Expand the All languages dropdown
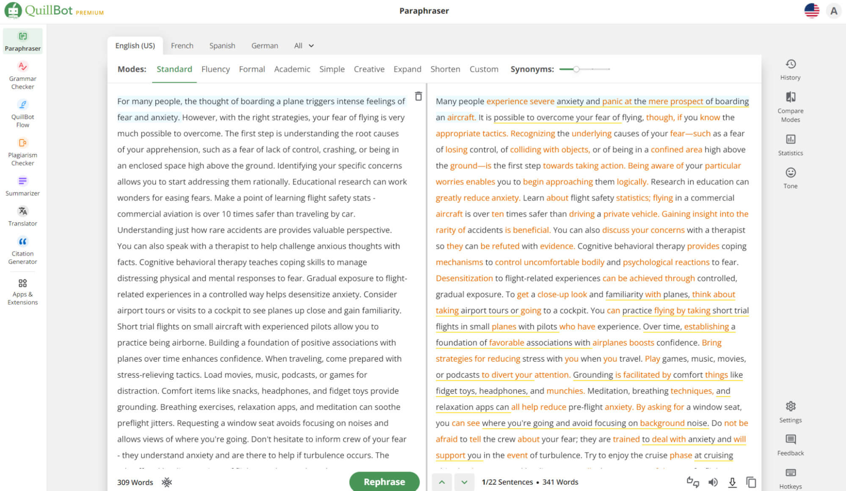 pyautogui.click(x=304, y=46)
